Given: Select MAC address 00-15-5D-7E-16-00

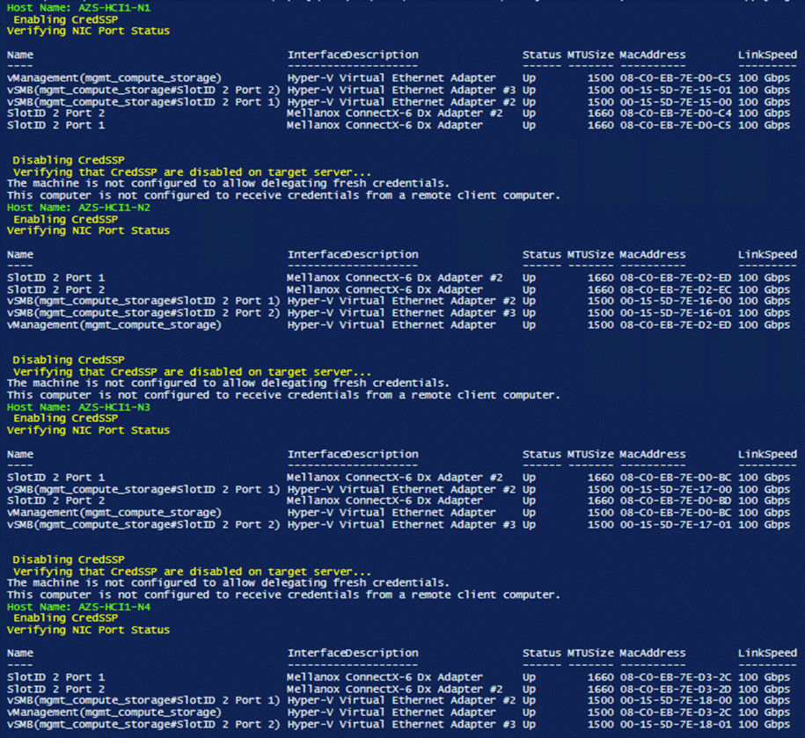Looking at the screenshot, I should [675, 301].
